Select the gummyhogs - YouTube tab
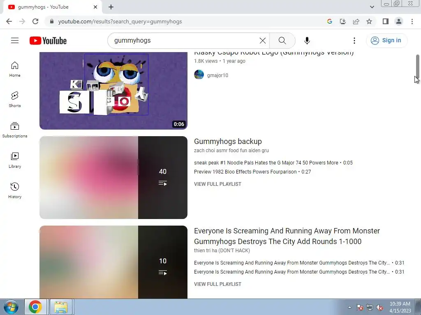The image size is (421, 315). [52, 7]
